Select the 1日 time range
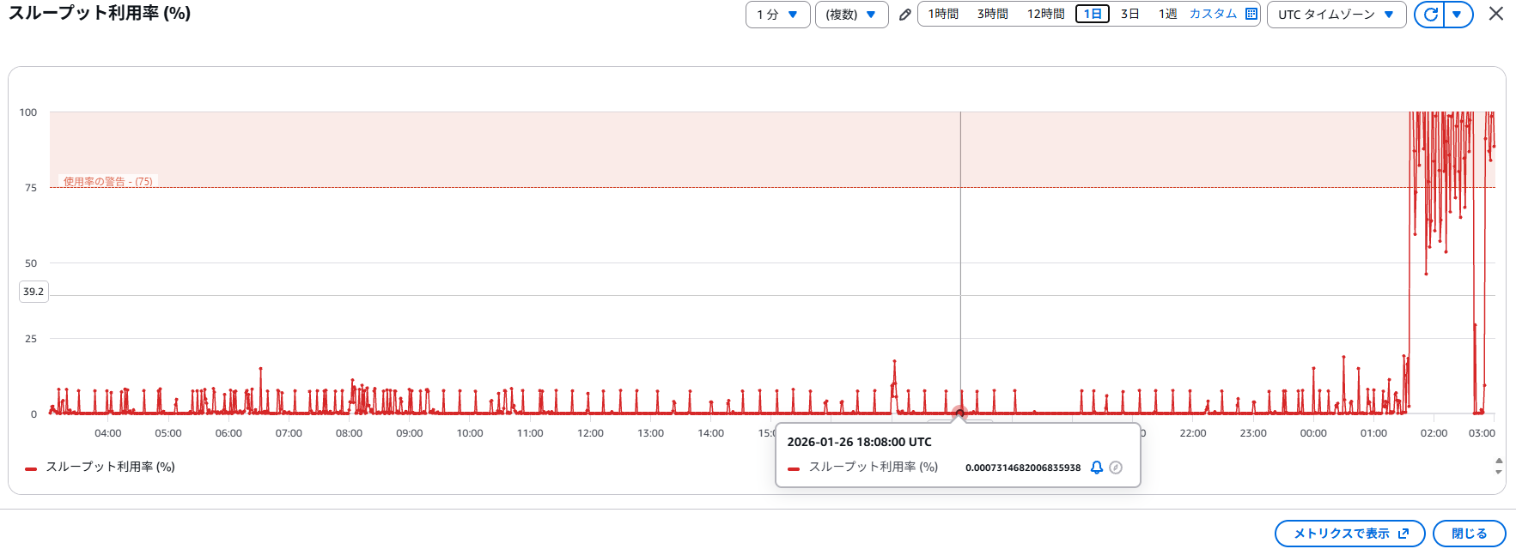Viewport: 1516px width, 549px height. 1093,14
